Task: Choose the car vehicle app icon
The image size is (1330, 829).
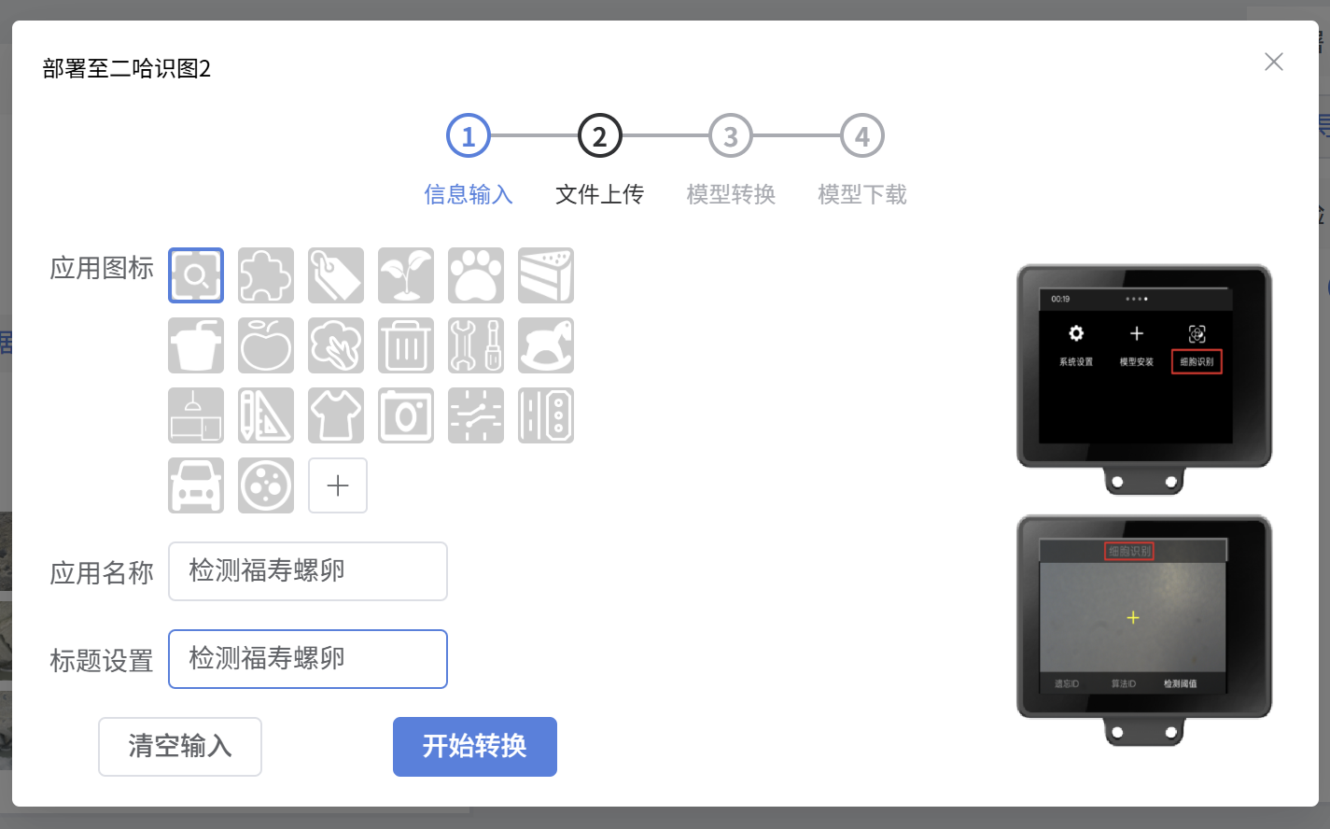Action: coord(196,485)
